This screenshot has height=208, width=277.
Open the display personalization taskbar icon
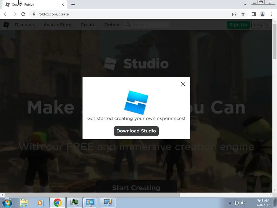coord(108,203)
